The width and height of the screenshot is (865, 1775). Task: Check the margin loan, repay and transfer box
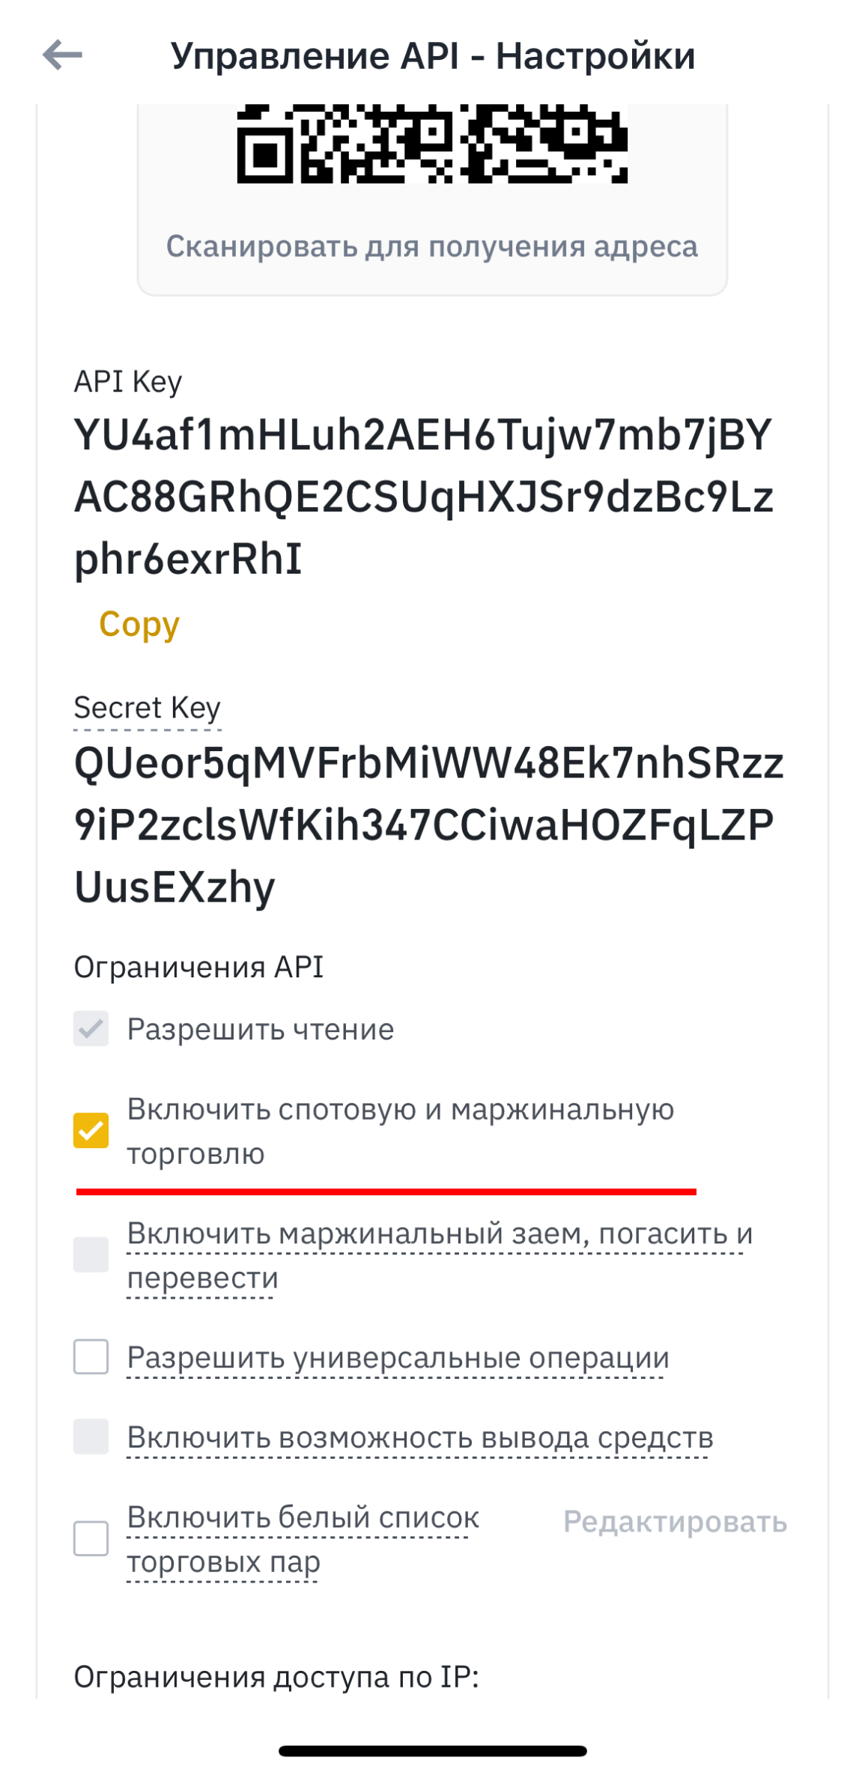tap(91, 1254)
